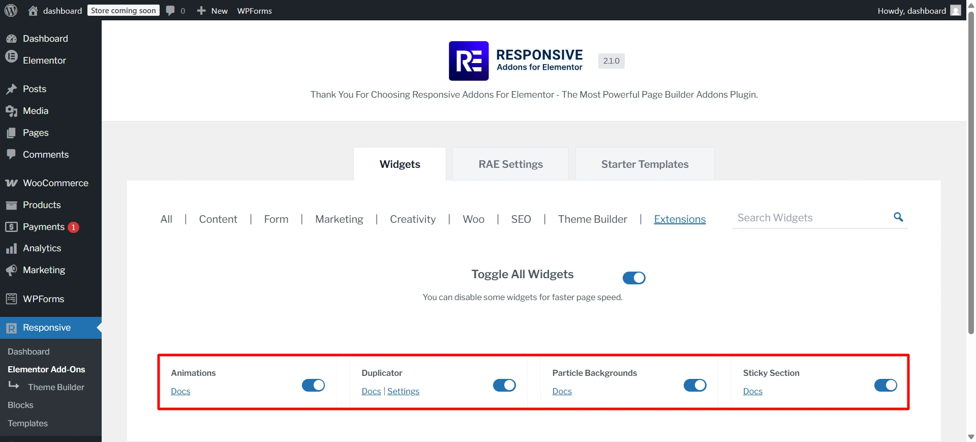This screenshot has height=442, width=976.
Task: Click the Dashboard palette icon in sidebar
Action: (11, 39)
